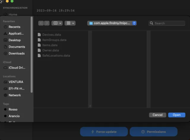190x140 pixels.
Task: Click the Cancel button
Action: 158,115
